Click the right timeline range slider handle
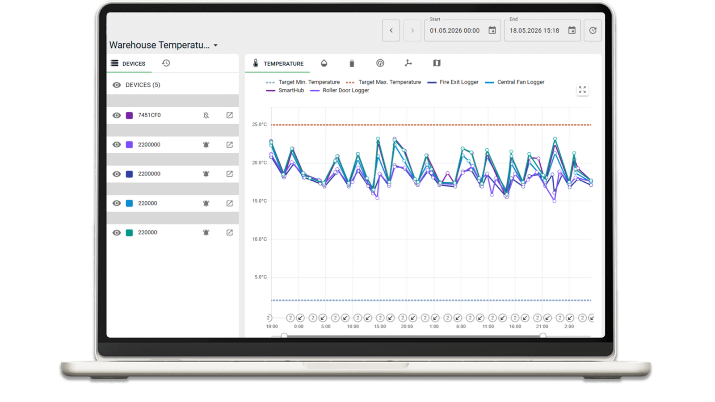This screenshot has width=715, height=402. [x=543, y=335]
